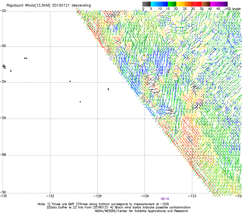Click the '-126' longitude axis label
This screenshot has width=242, height=213.
coord(145,196)
